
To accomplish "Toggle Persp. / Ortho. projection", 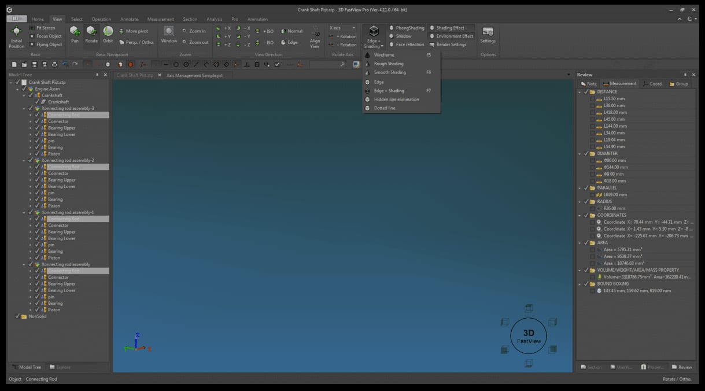I will [136, 42].
